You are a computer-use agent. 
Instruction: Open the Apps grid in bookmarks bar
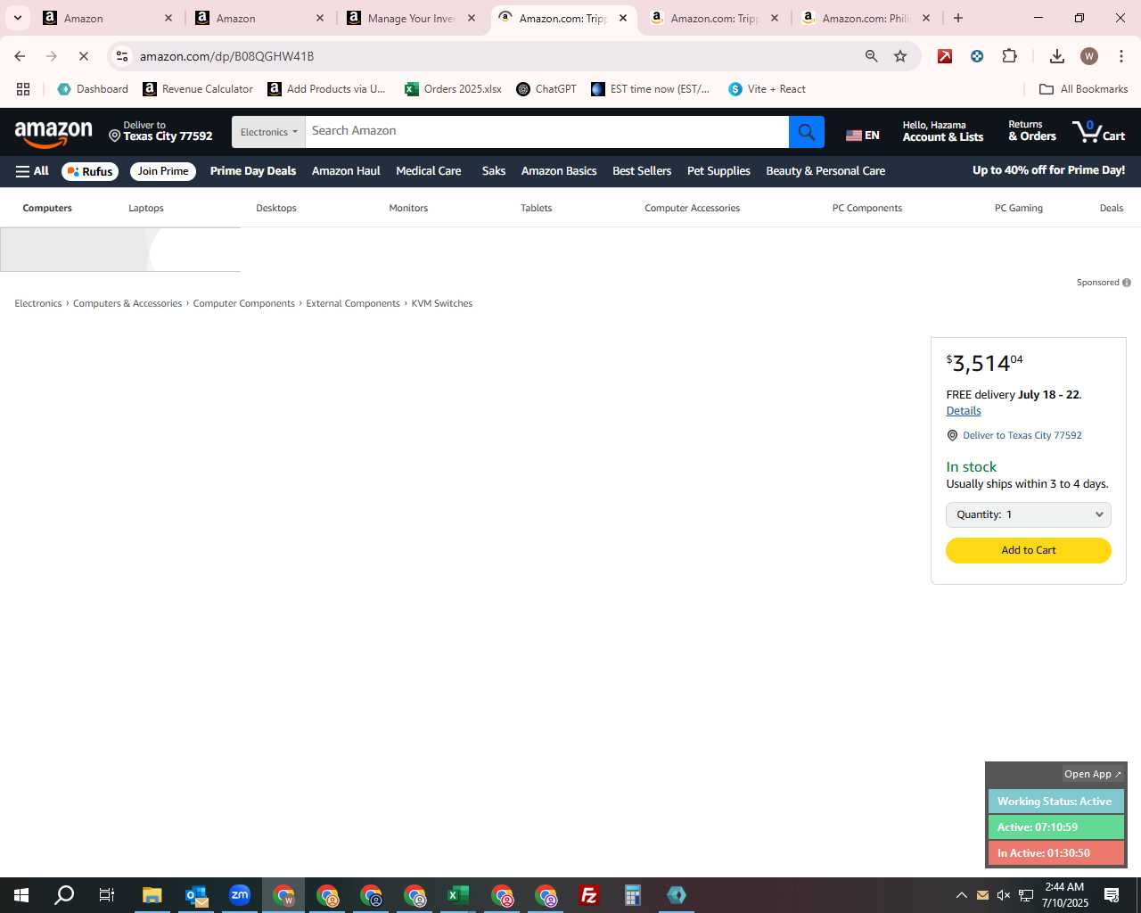pyautogui.click(x=23, y=89)
